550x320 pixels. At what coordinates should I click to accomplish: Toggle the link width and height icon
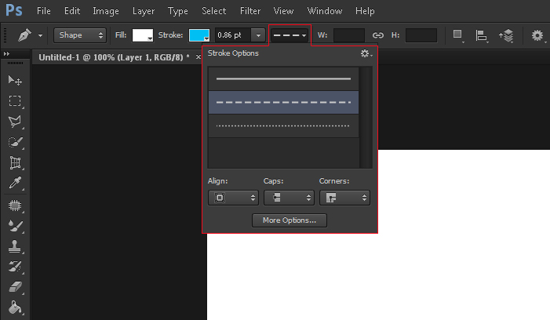tap(377, 35)
